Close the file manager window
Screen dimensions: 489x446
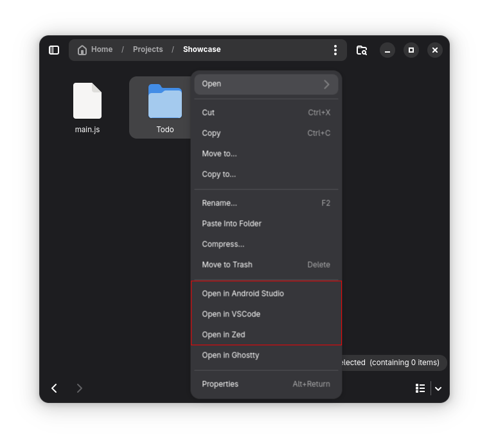pyautogui.click(x=435, y=50)
